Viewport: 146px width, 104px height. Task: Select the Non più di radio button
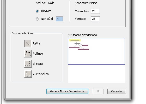click(x=37, y=19)
